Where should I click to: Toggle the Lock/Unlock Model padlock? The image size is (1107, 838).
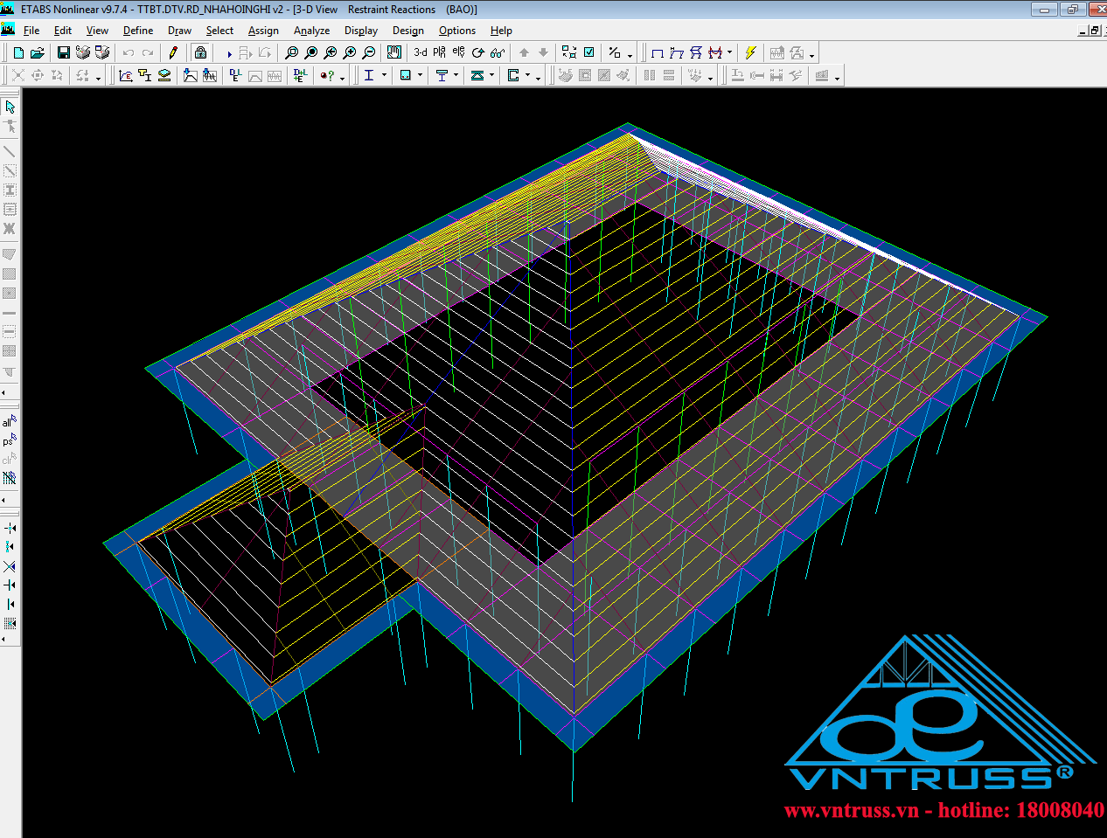[200, 53]
